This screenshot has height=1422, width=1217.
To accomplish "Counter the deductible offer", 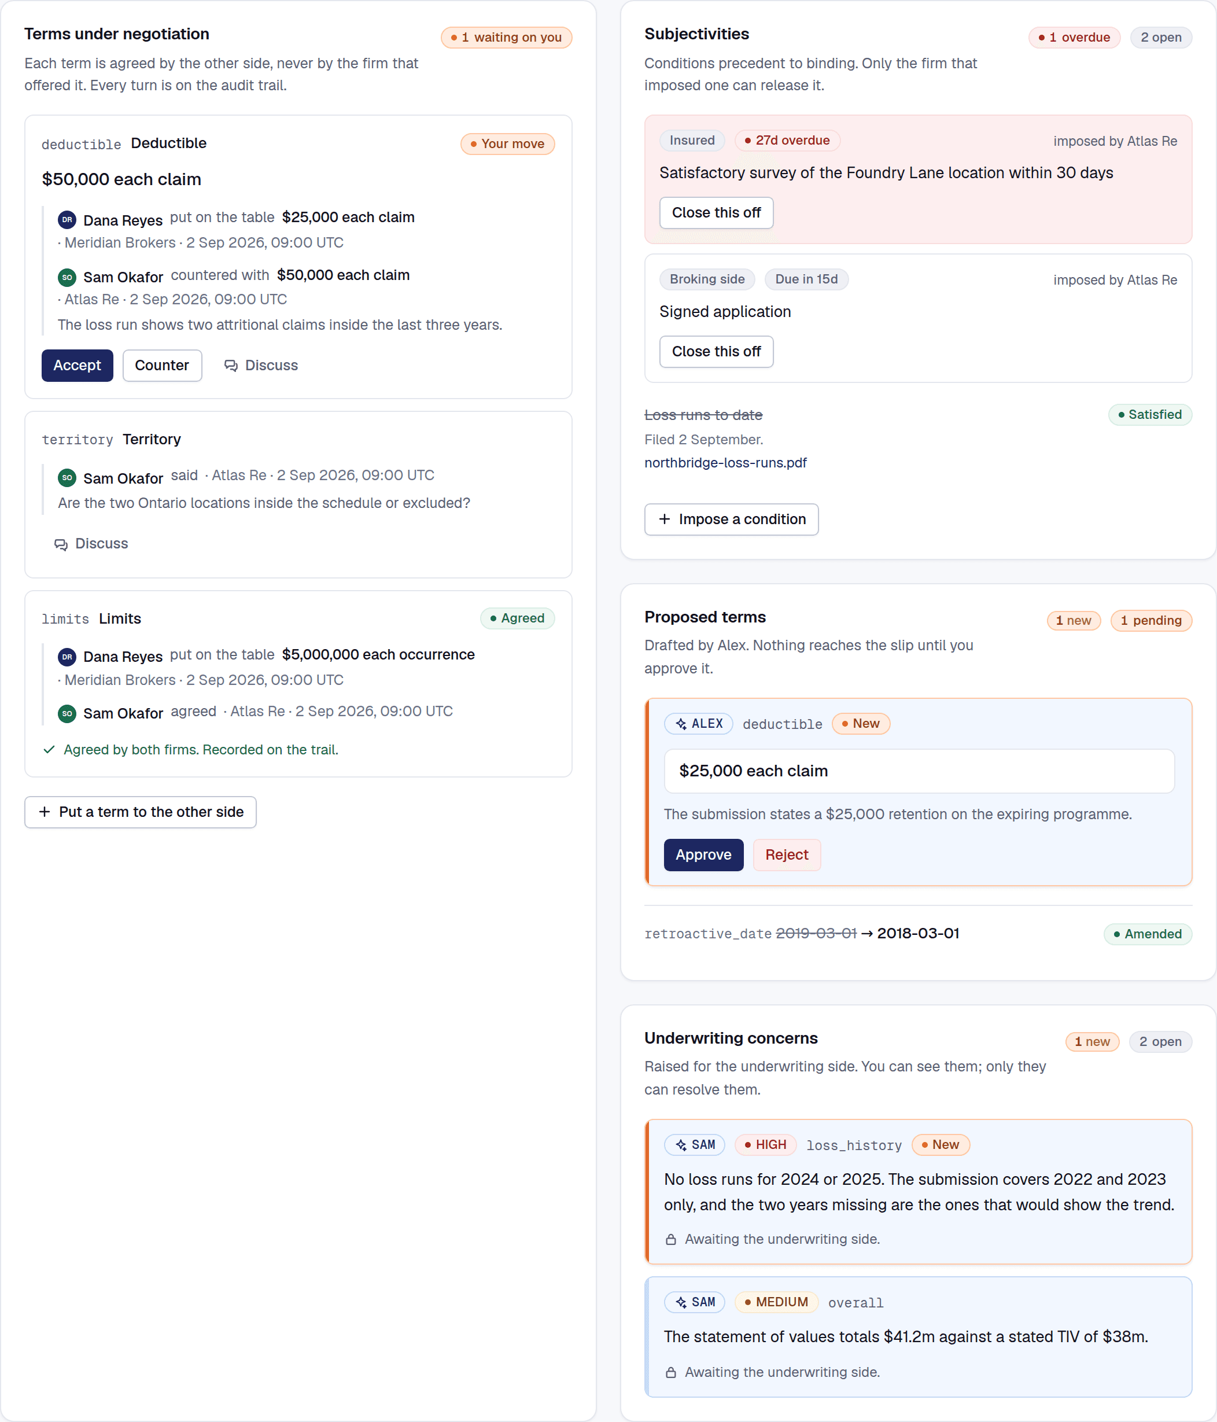I will [162, 366].
